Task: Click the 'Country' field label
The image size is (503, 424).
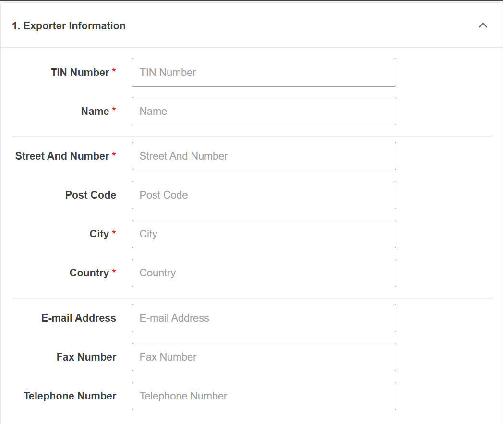Action: (x=89, y=273)
